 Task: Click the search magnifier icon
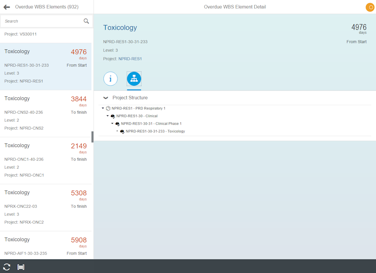click(86, 21)
